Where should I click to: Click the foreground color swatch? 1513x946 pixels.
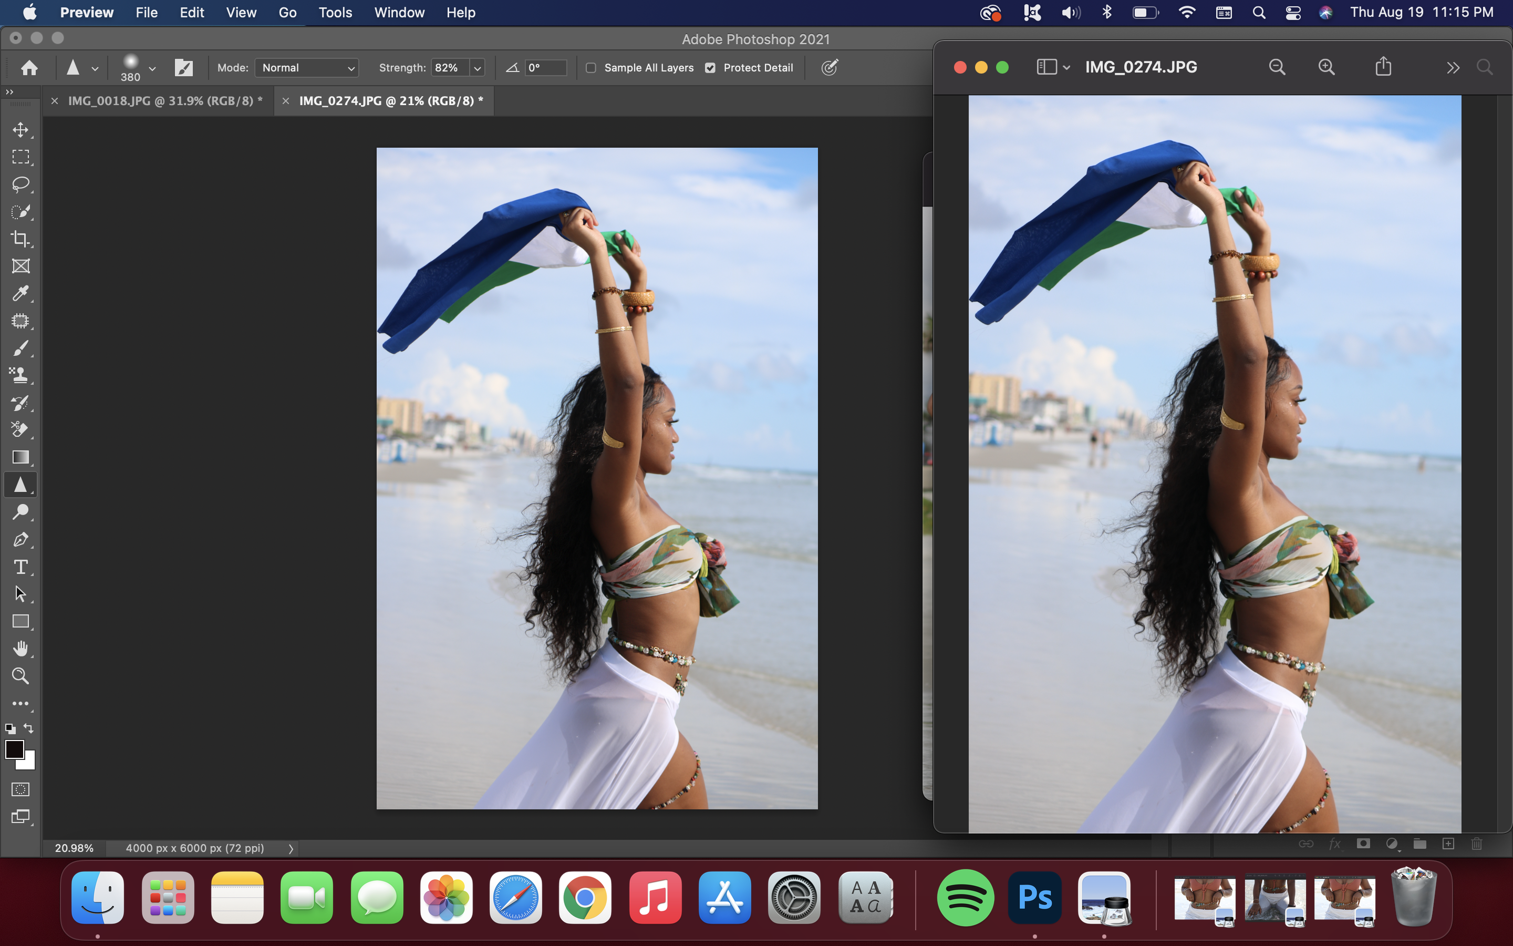pyautogui.click(x=14, y=748)
